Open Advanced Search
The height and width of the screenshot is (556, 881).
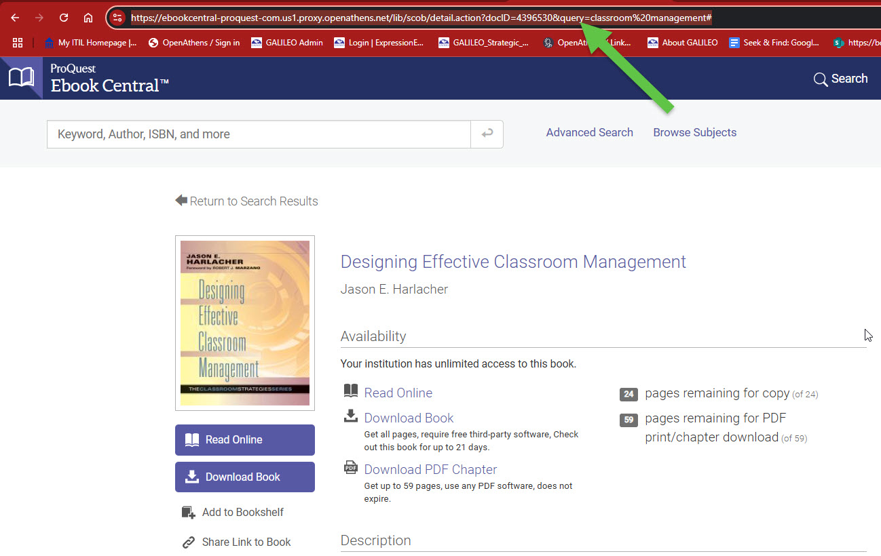(x=589, y=132)
